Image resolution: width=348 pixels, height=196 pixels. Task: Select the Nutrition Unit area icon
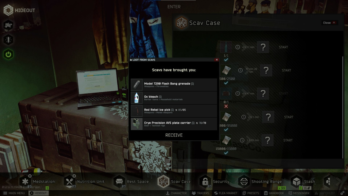[x=70, y=181]
